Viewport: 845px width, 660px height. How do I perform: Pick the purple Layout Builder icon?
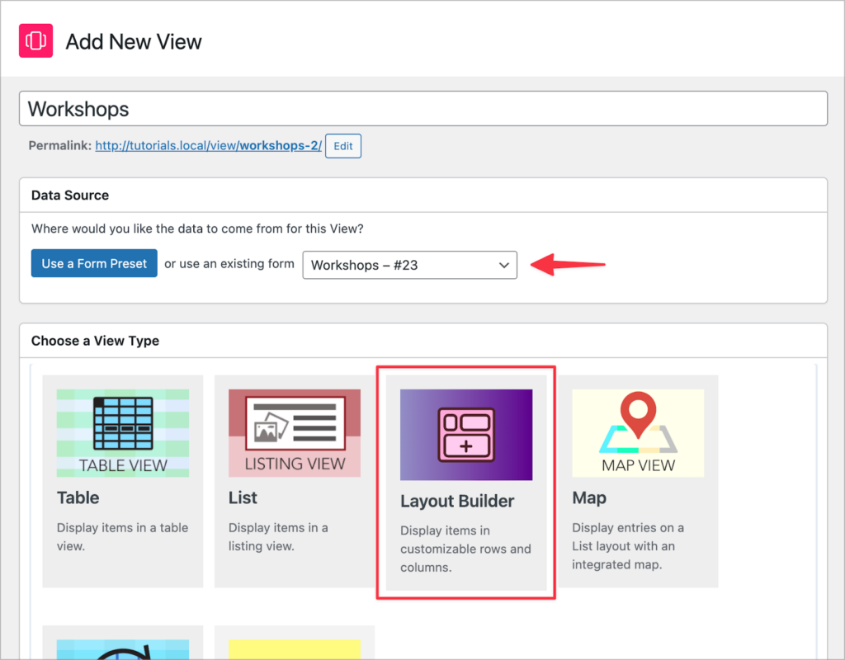point(465,434)
